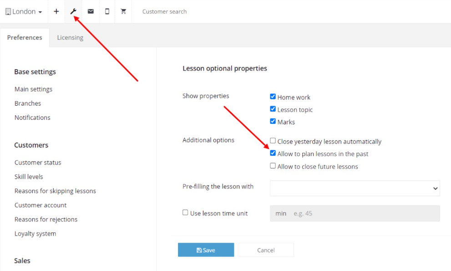Open the shopping cart icon
The image size is (451, 271).
pyautogui.click(x=123, y=11)
